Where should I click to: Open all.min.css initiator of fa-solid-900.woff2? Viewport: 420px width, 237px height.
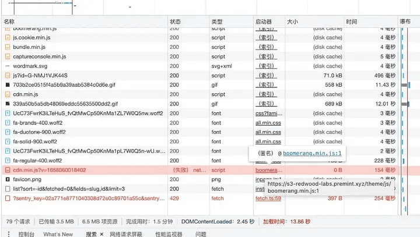[268, 142]
